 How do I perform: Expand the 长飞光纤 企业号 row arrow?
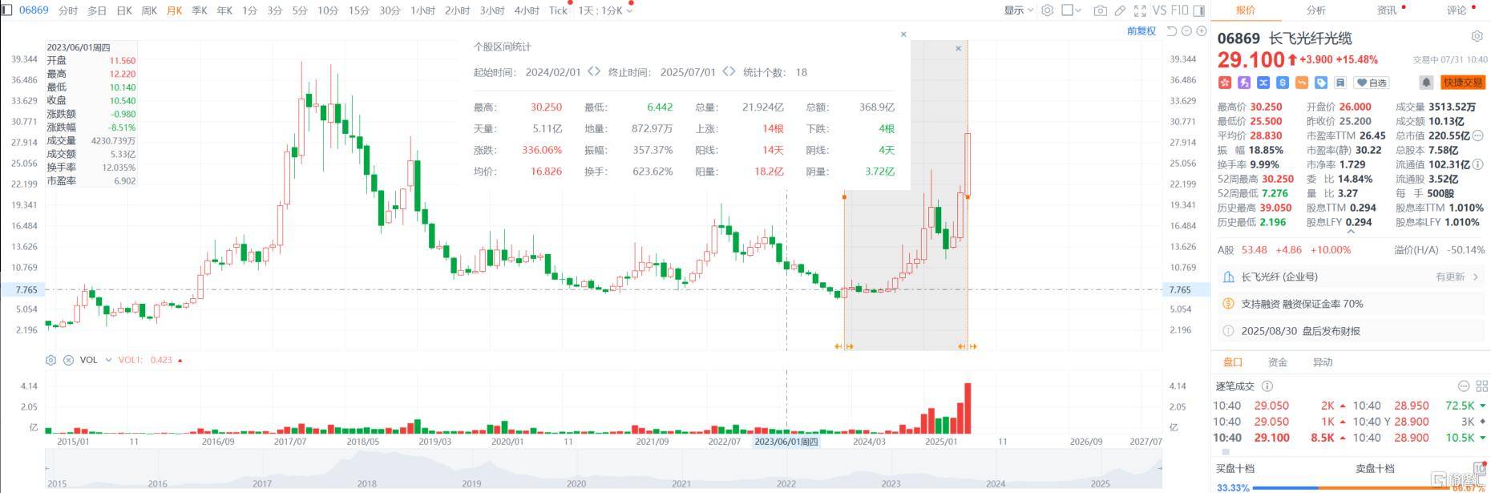1477,277
